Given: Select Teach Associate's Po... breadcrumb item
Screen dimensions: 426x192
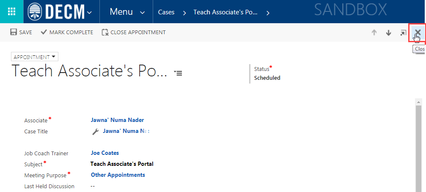Looking at the screenshot, I should (x=225, y=12).
